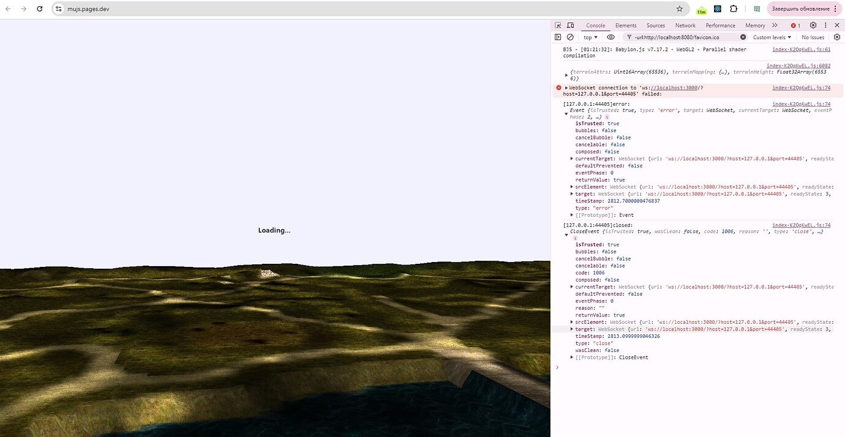845x437 pixels.
Task: Open the DevTools kebab menu icon
Action: [825, 25]
